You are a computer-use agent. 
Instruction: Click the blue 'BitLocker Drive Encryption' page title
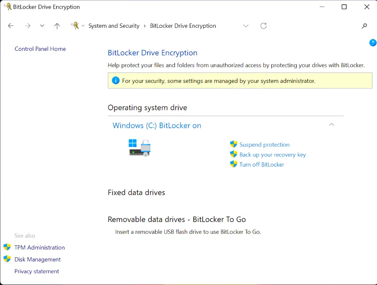point(153,53)
